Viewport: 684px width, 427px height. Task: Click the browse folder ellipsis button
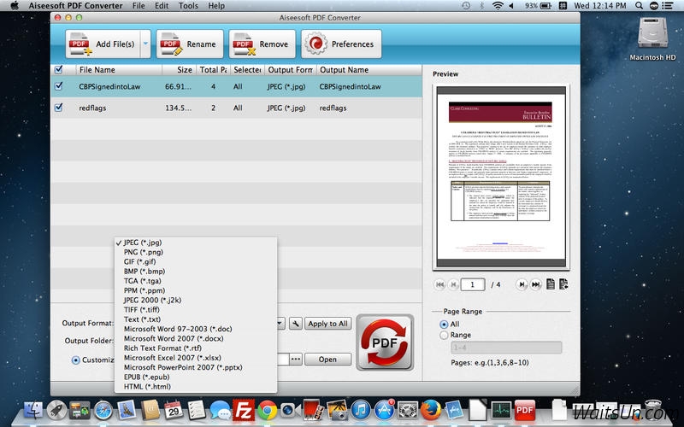tap(296, 360)
